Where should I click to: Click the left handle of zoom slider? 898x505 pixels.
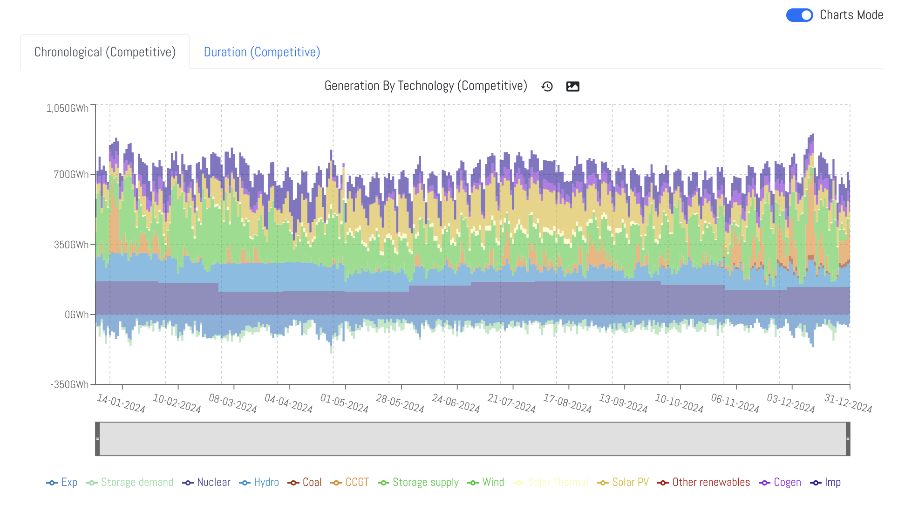point(97,439)
